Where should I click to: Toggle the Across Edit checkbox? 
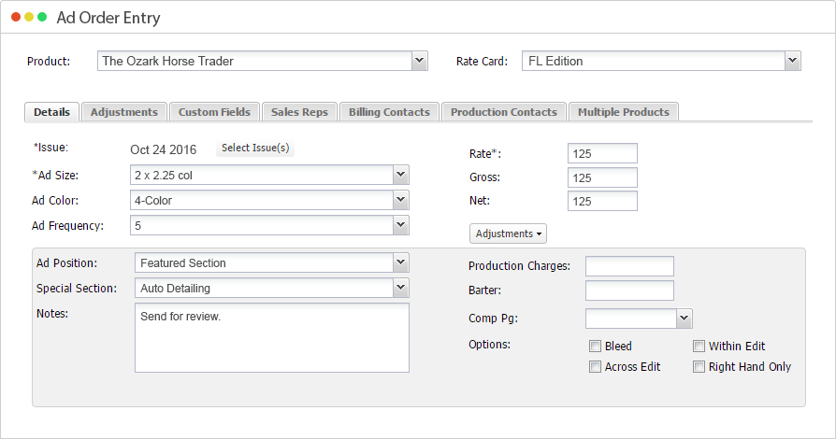click(x=595, y=367)
